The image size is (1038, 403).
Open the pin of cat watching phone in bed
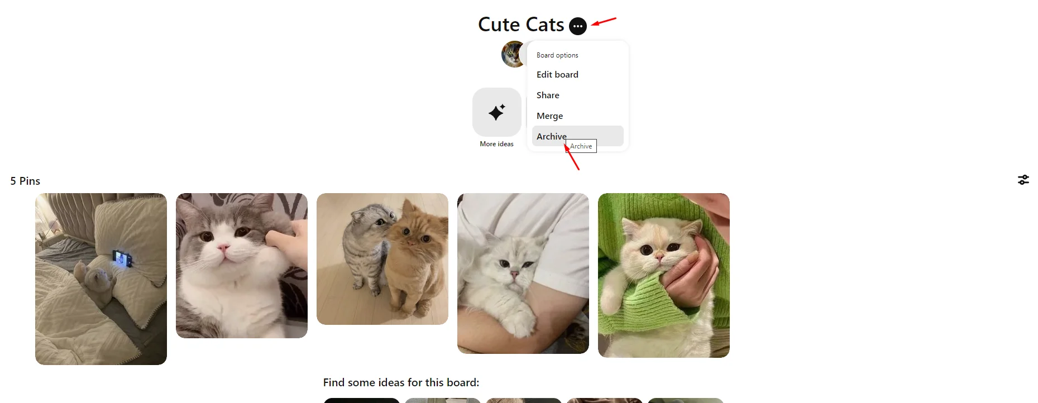tap(101, 279)
